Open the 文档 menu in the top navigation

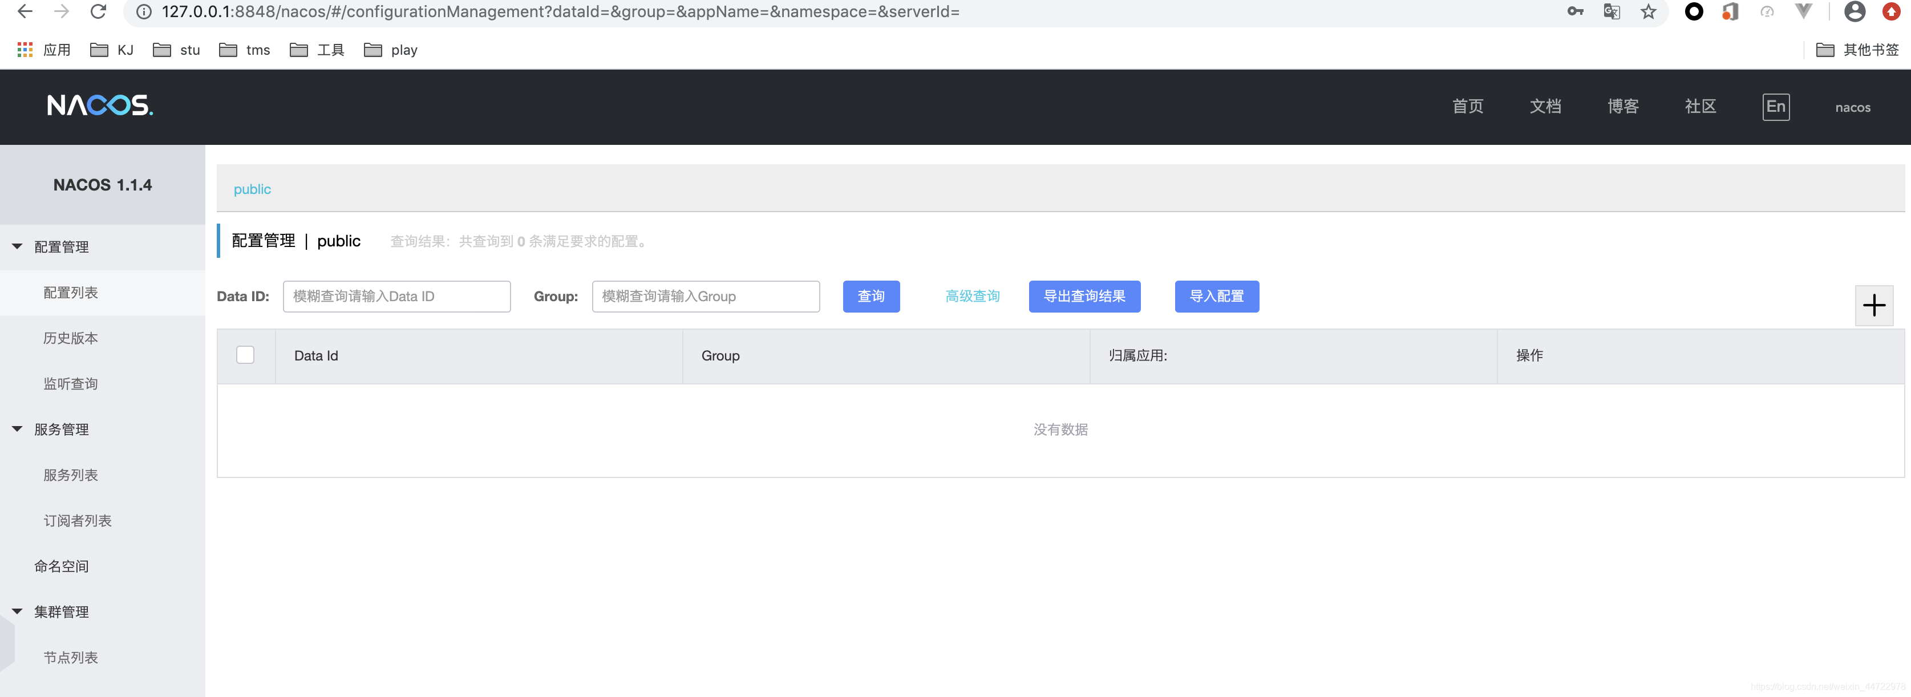[1545, 107]
